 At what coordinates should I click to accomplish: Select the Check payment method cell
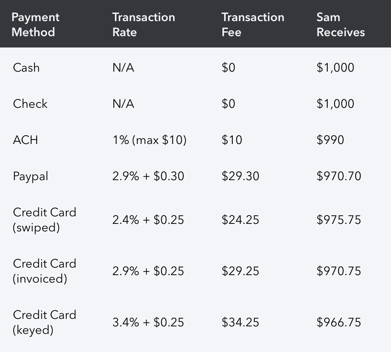tap(30, 104)
